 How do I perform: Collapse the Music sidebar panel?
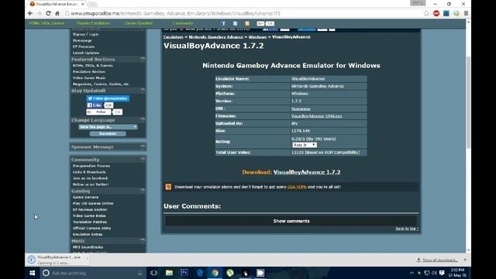coord(143,241)
